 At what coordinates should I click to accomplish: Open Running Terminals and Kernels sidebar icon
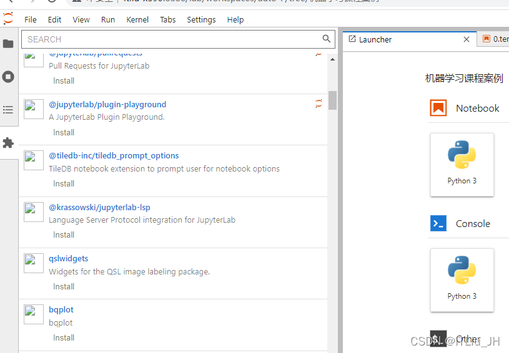tap(8, 77)
